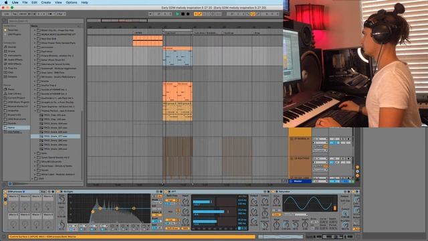Viewport: 428px width, 241px height.
Task: Toggle EDM presser rack activator
Action: point(5,191)
